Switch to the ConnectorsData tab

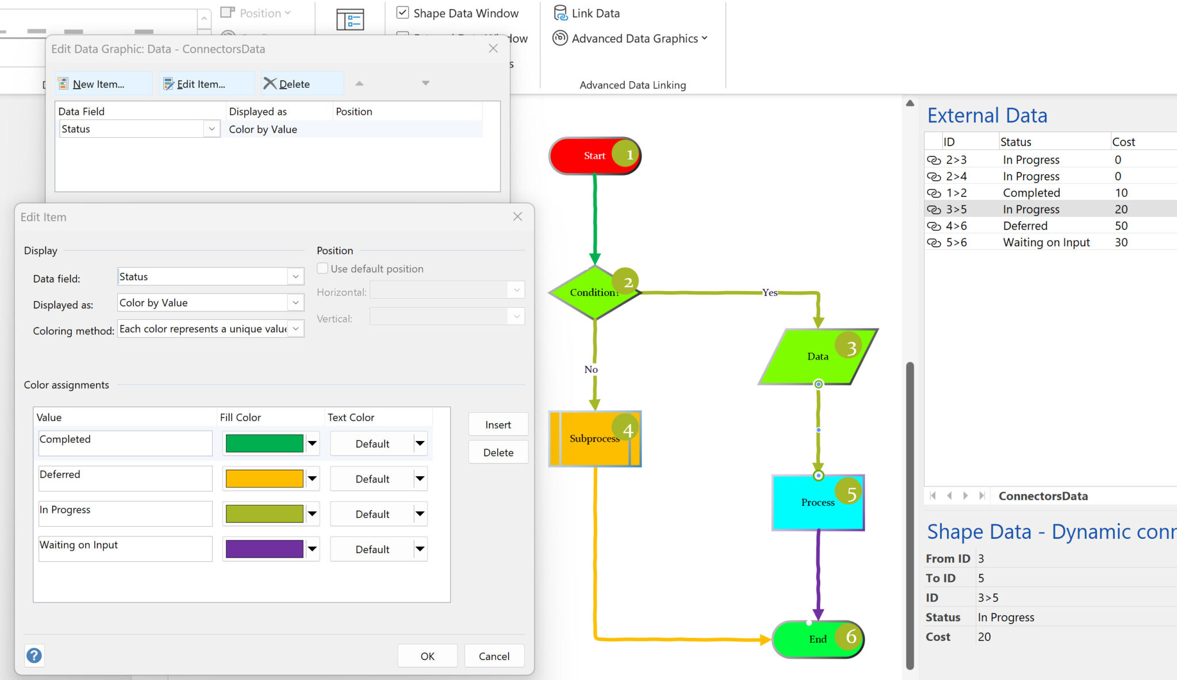1043,496
